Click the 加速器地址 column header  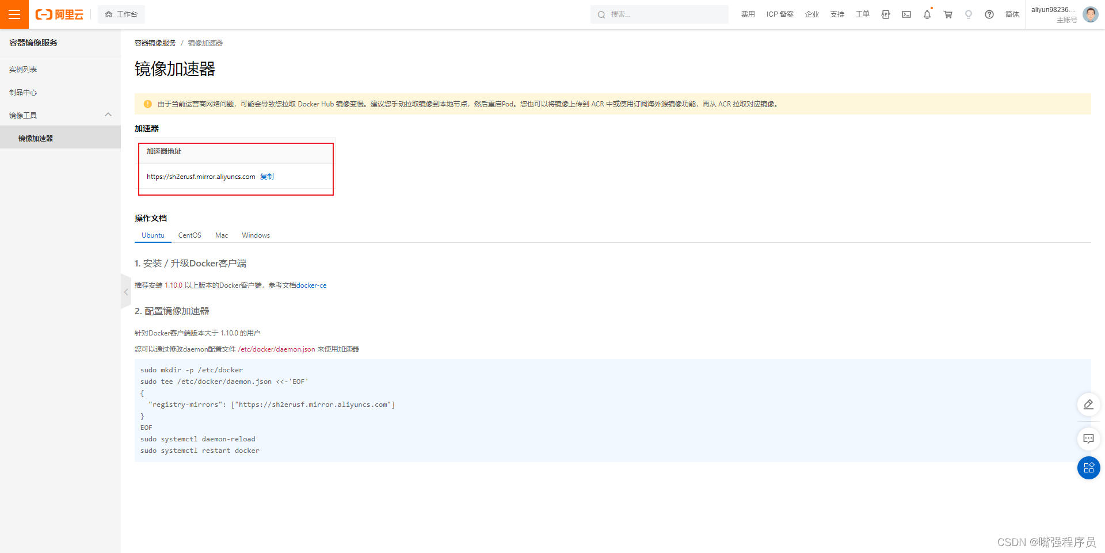pyautogui.click(x=164, y=151)
